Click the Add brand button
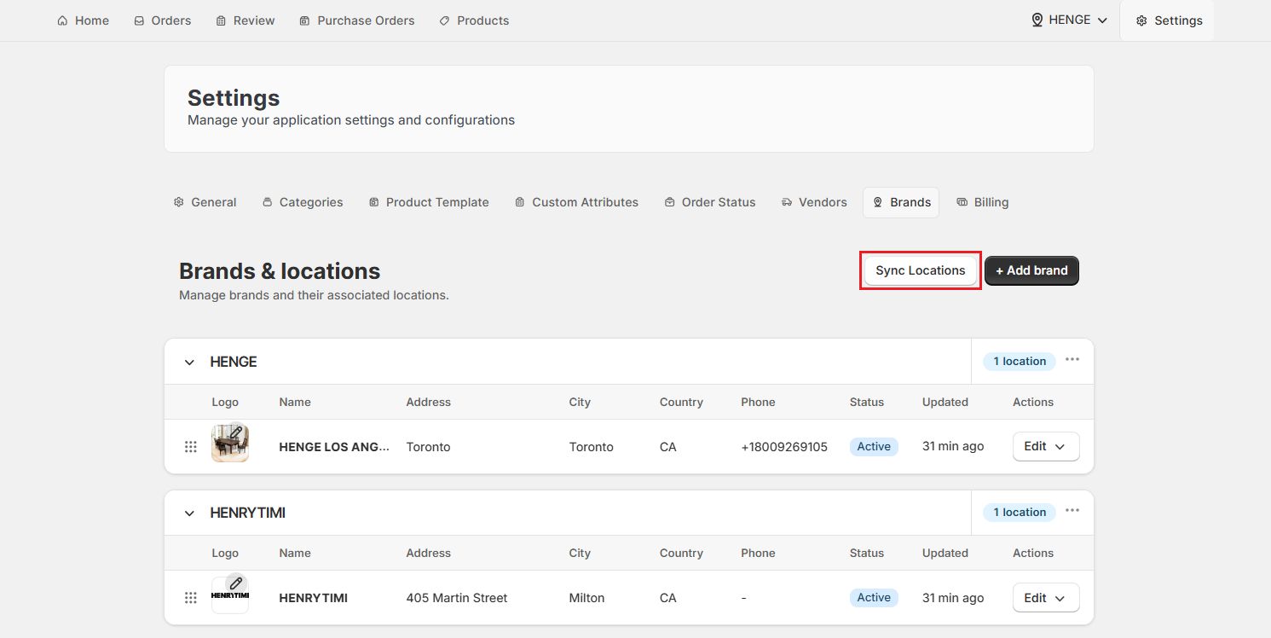Screen dimensions: 1271x638 pos(1031,270)
